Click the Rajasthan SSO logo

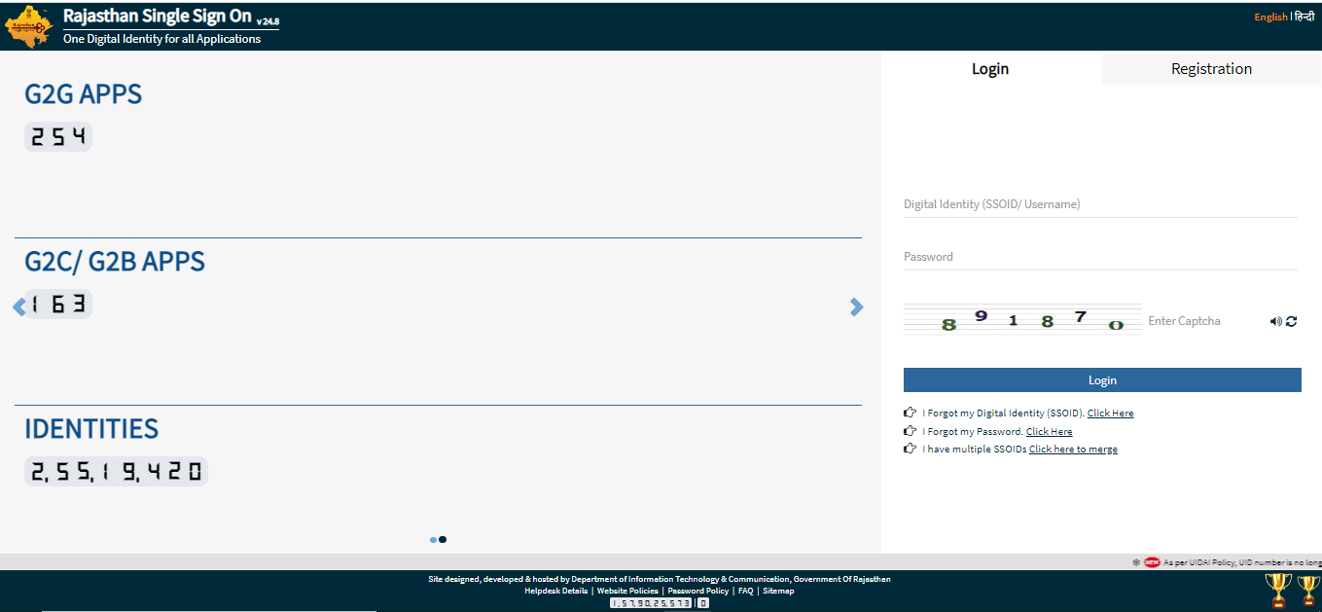click(x=29, y=26)
